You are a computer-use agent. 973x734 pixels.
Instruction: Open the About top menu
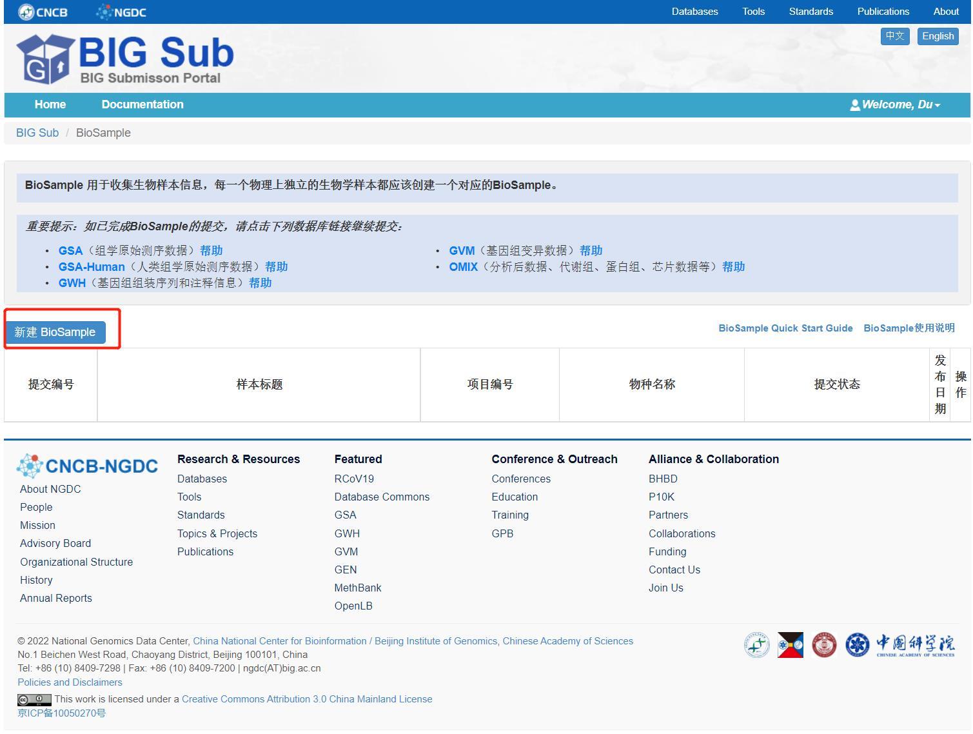tap(946, 12)
